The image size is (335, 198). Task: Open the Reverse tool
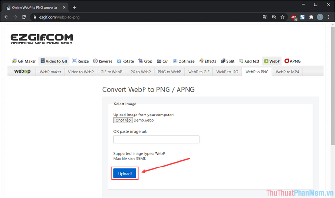pos(102,61)
